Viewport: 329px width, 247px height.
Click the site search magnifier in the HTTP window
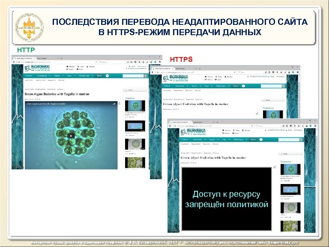tap(145, 75)
